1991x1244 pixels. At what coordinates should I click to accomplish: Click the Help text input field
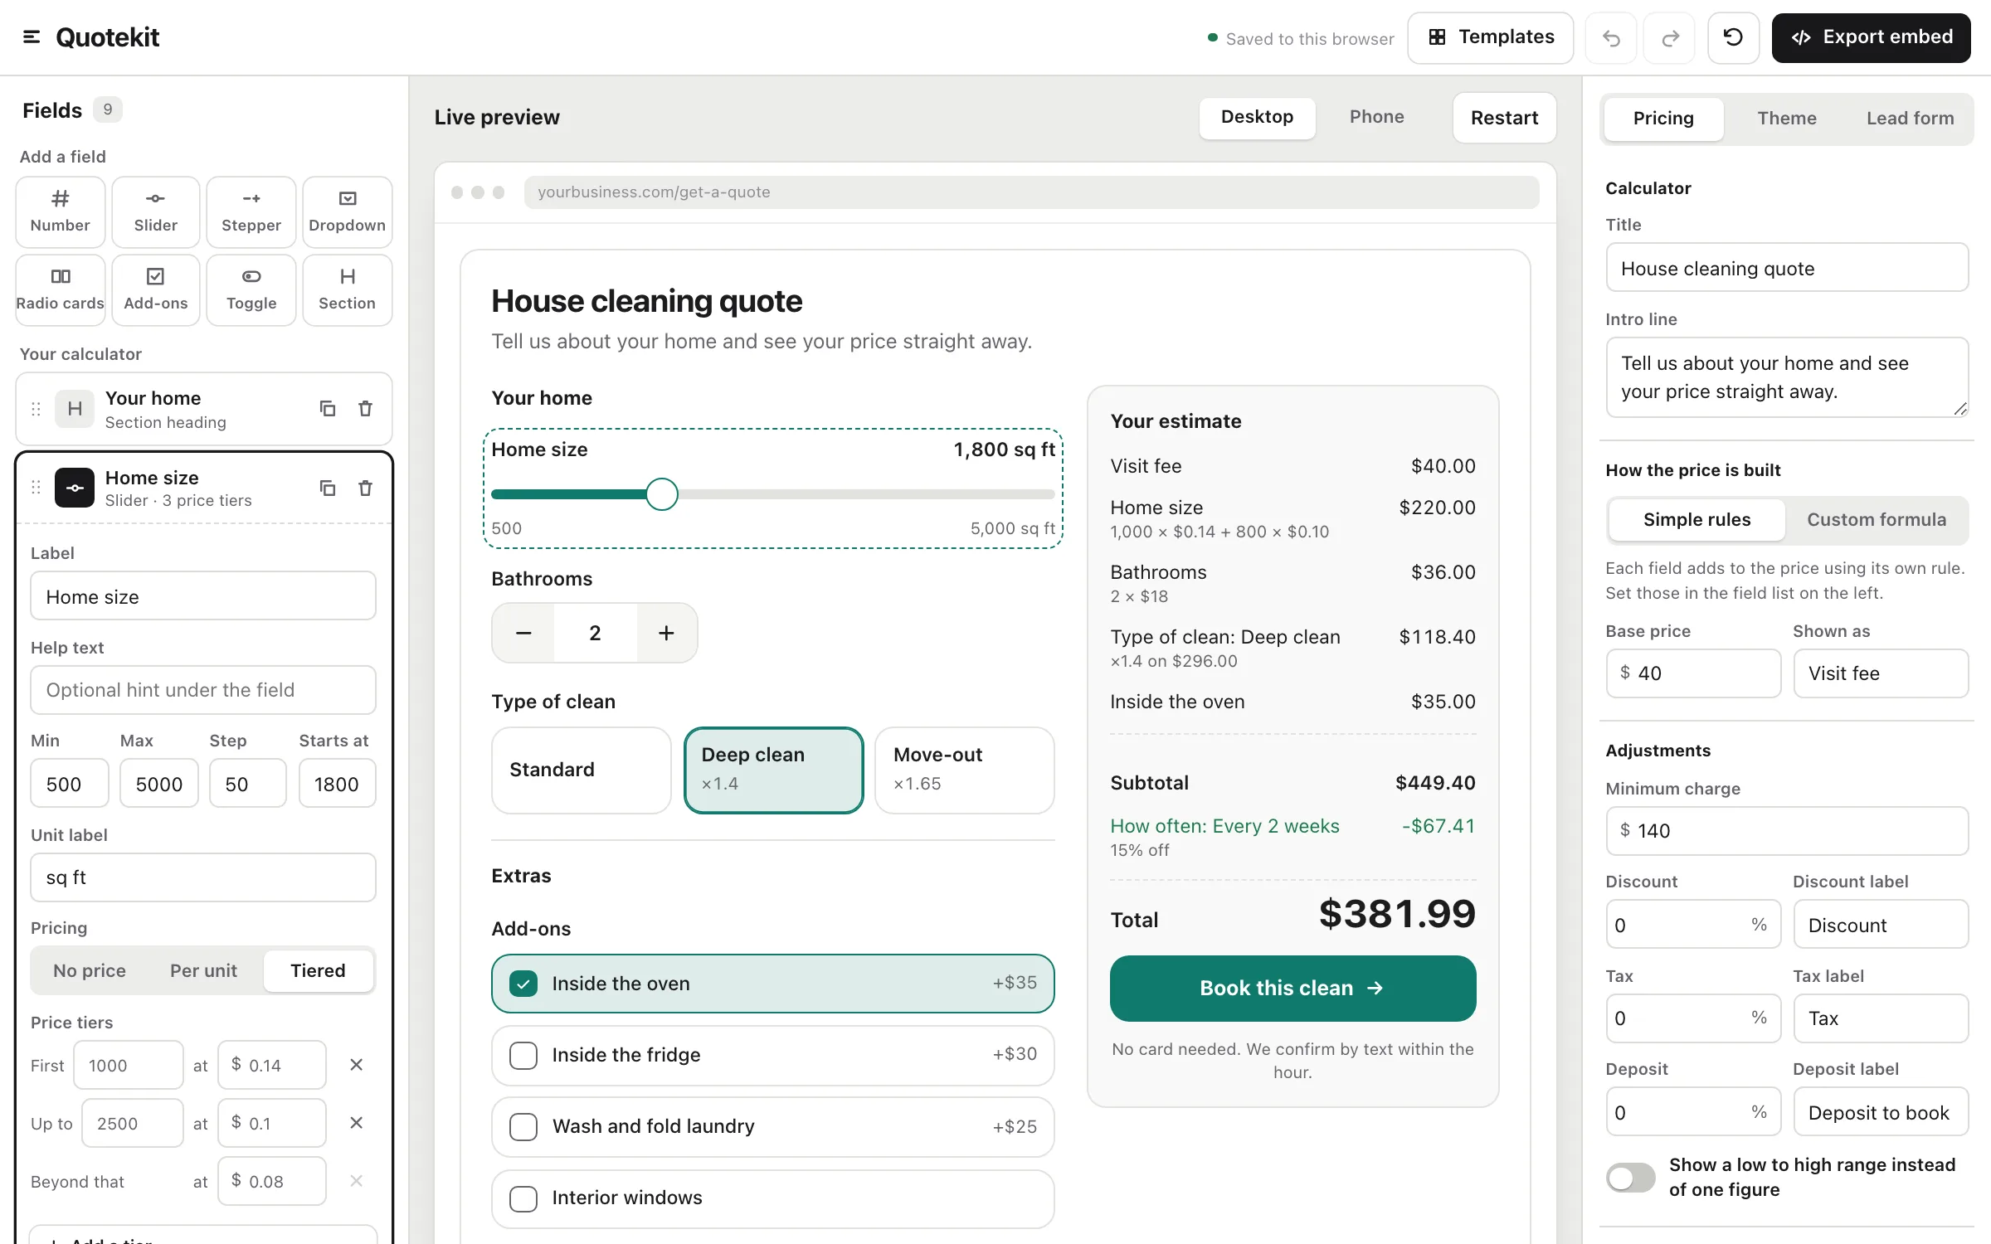pyautogui.click(x=203, y=690)
